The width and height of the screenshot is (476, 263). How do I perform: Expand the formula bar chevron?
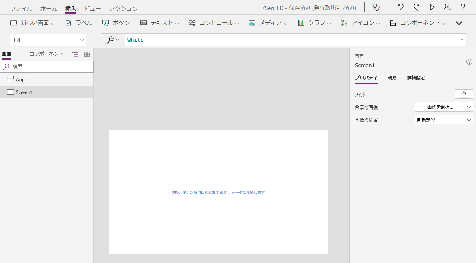tap(462, 40)
